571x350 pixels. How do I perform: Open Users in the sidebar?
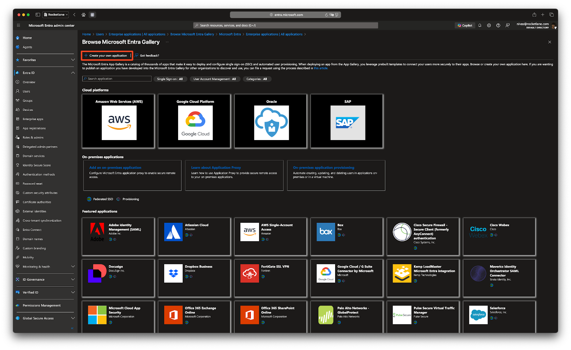tap(26, 91)
